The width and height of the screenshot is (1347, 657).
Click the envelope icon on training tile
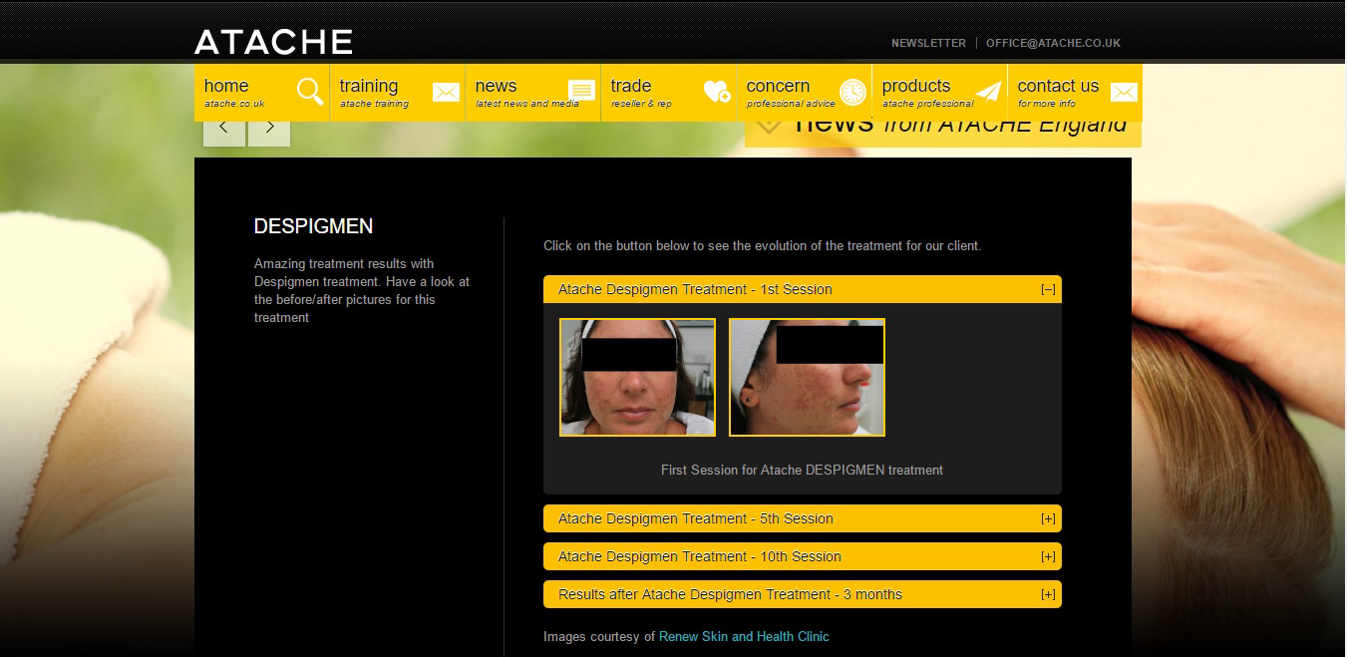coord(446,93)
